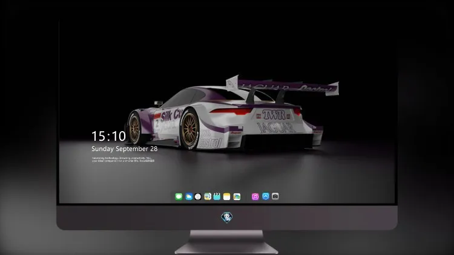The height and width of the screenshot is (255, 454).
Task: Click the small tagline text under date
Action: click(123, 160)
